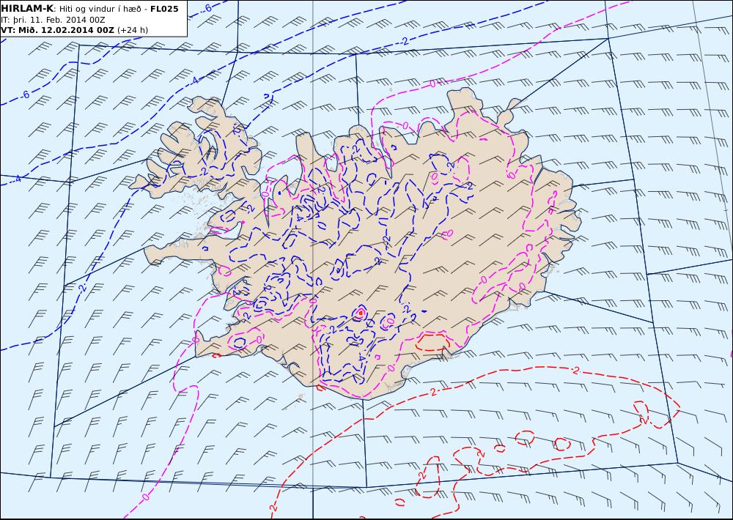
Task: Click the 'Hiti og vindur í hæð' title text
Action: pos(100,10)
